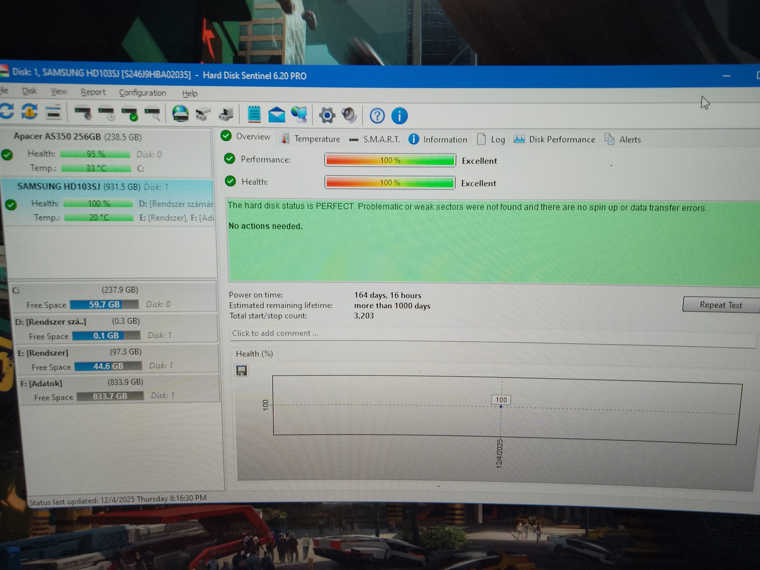760x570 pixels.
Task: Open the Report menu
Action: [x=93, y=92]
